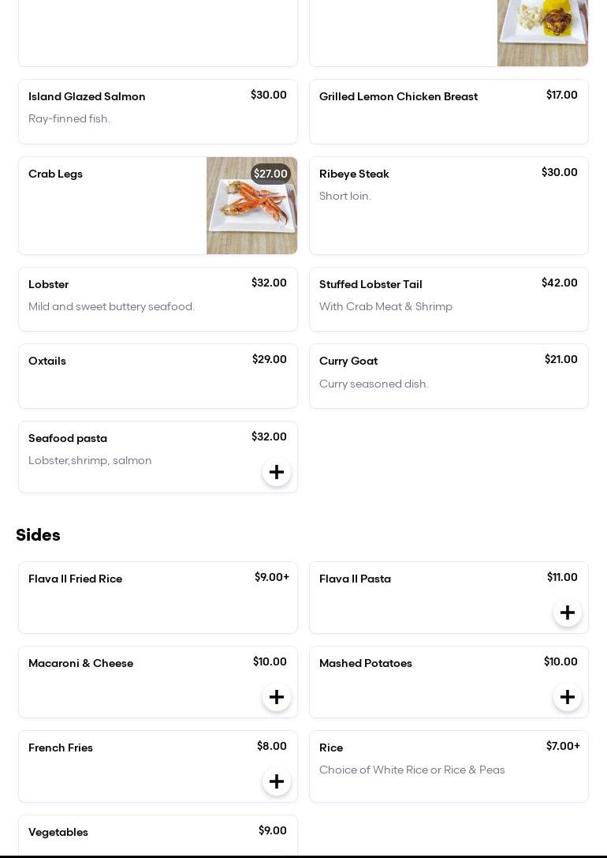Select the Lobster menu item

pyautogui.click(x=158, y=299)
